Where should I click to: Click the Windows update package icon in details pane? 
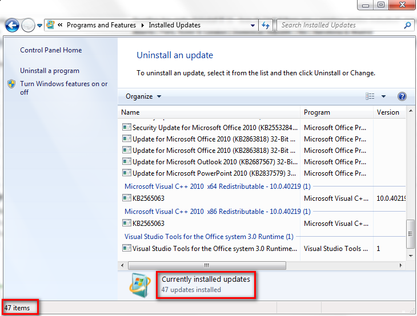point(140,285)
